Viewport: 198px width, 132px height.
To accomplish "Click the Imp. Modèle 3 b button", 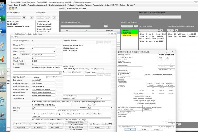I will [55, 124].
